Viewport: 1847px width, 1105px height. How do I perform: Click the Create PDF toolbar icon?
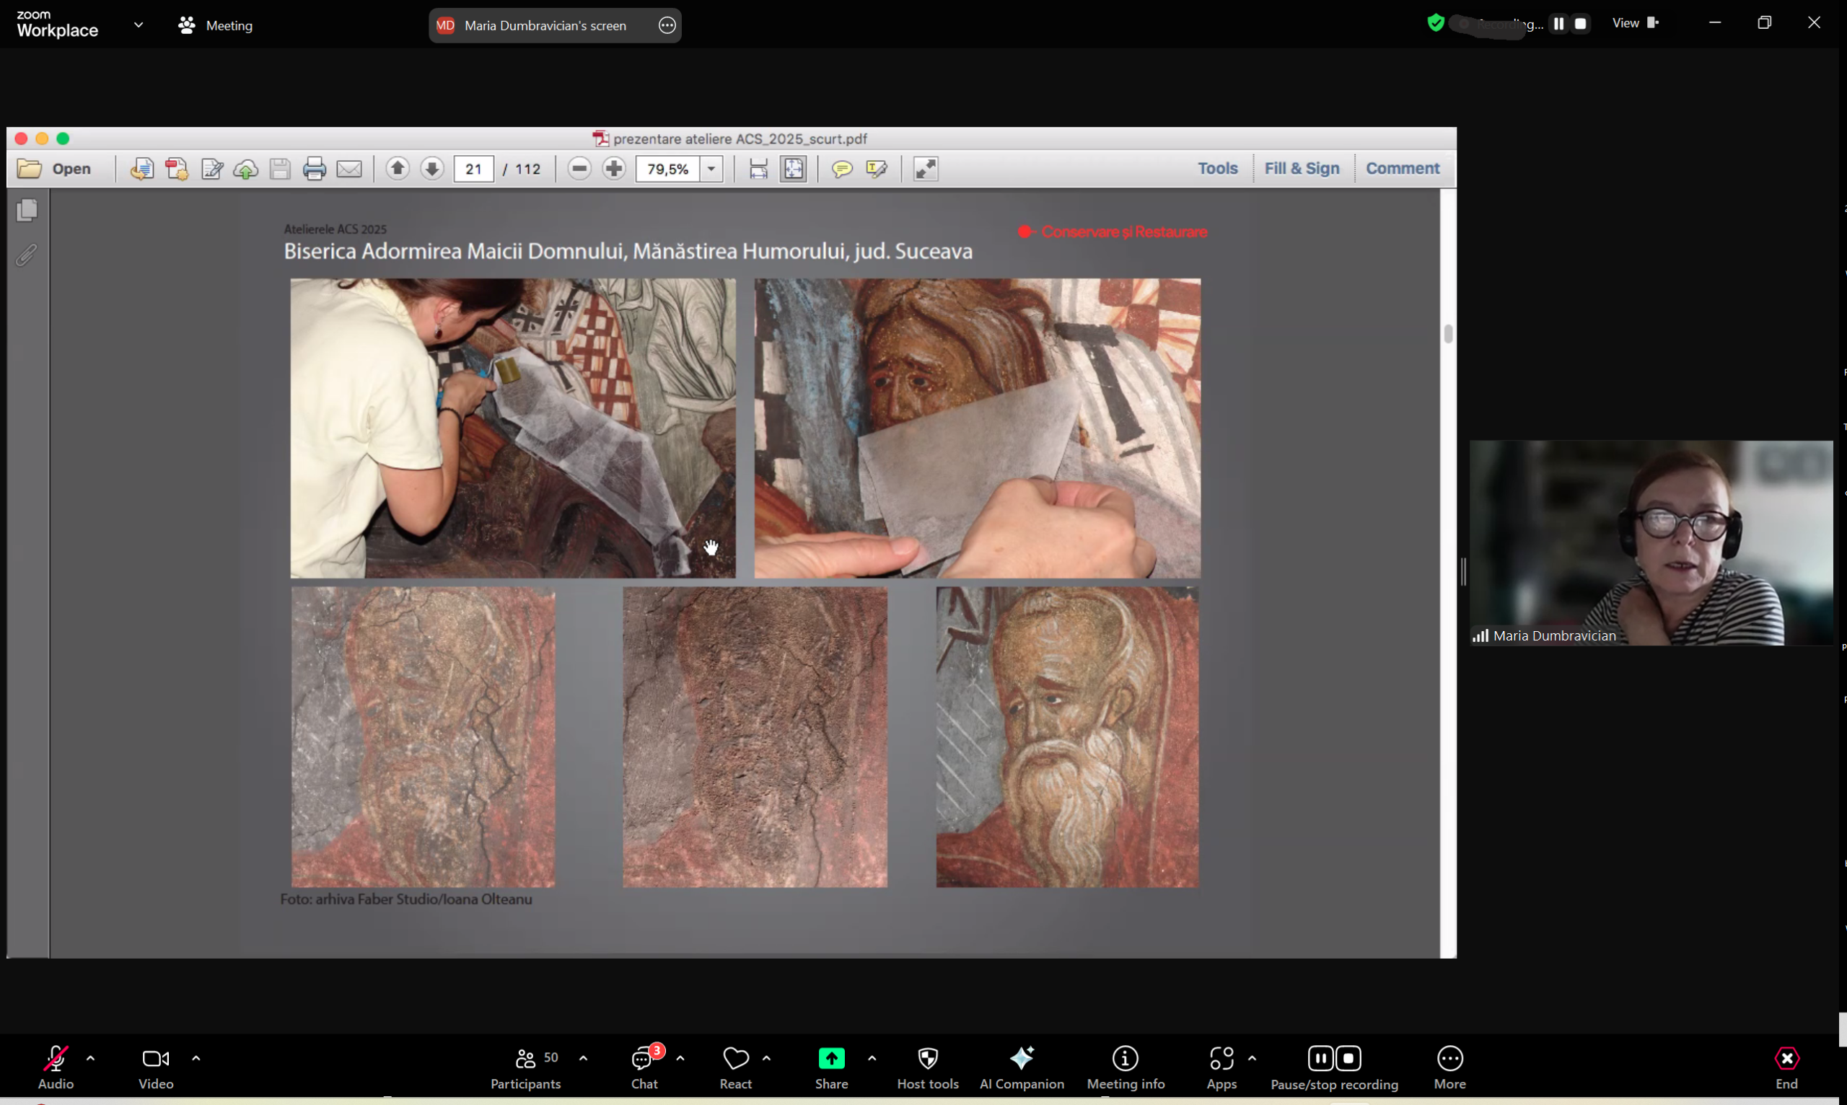(177, 169)
